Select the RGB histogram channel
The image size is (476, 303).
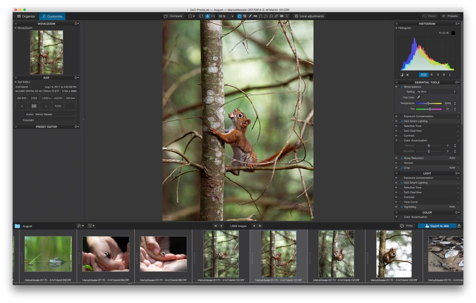[424, 75]
